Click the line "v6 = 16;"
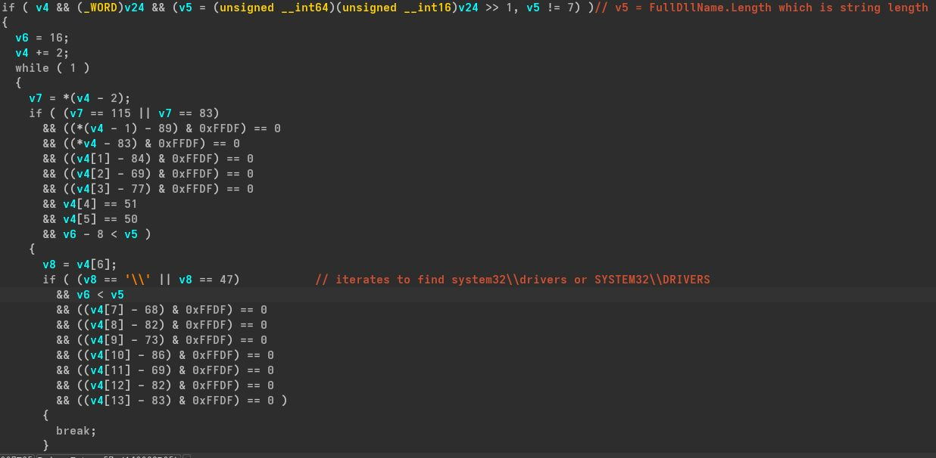The image size is (936, 458). [x=42, y=38]
